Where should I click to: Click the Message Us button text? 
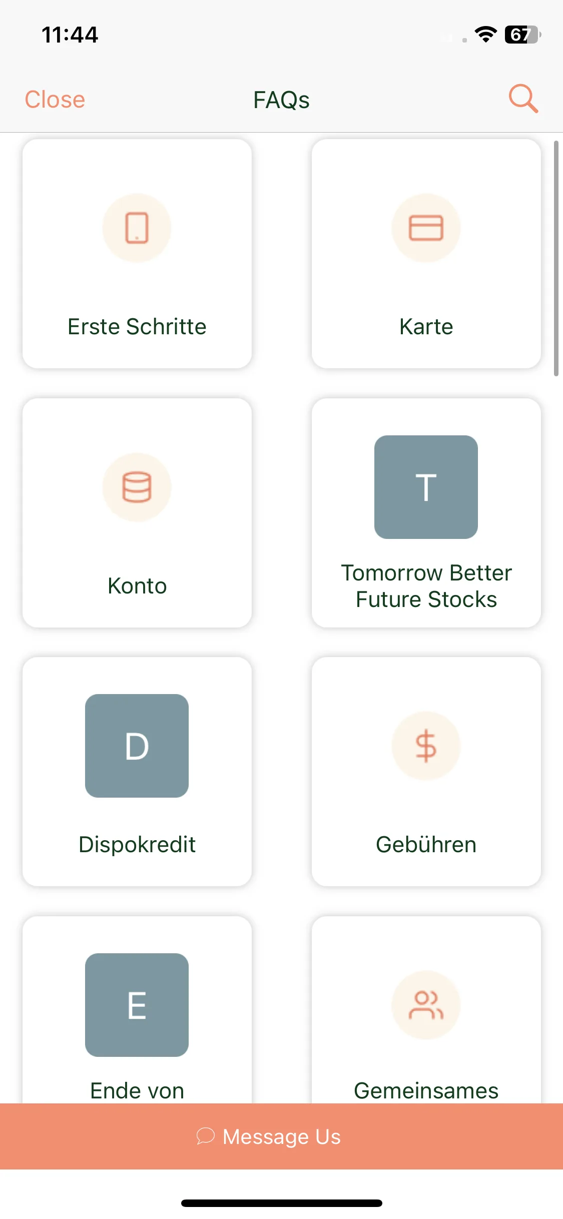[282, 1136]
